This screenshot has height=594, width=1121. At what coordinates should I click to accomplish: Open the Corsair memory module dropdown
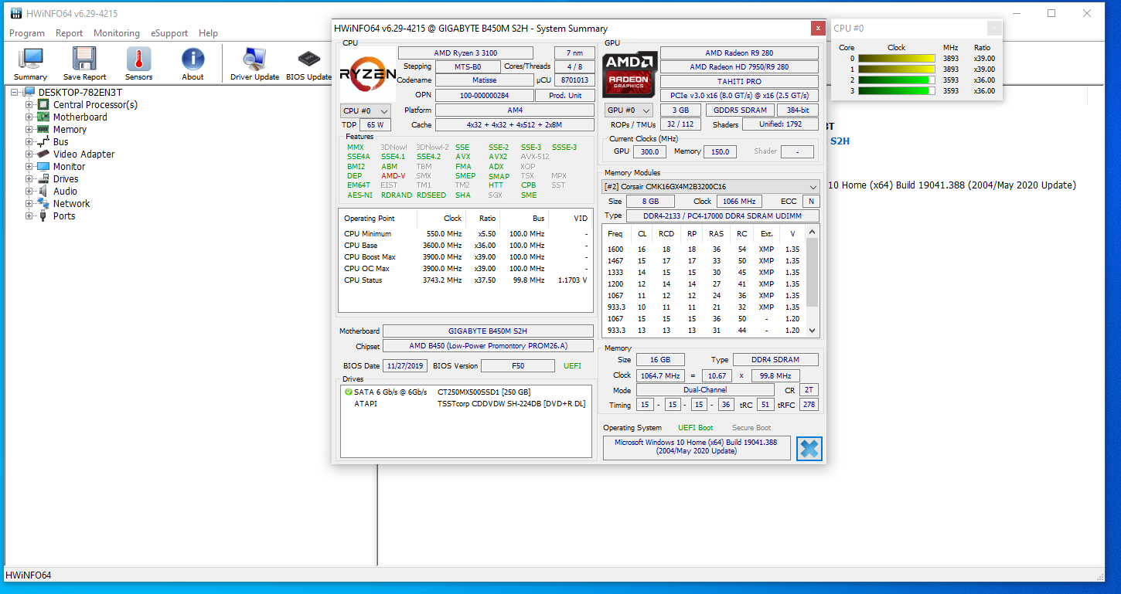[x=710, y=187]
